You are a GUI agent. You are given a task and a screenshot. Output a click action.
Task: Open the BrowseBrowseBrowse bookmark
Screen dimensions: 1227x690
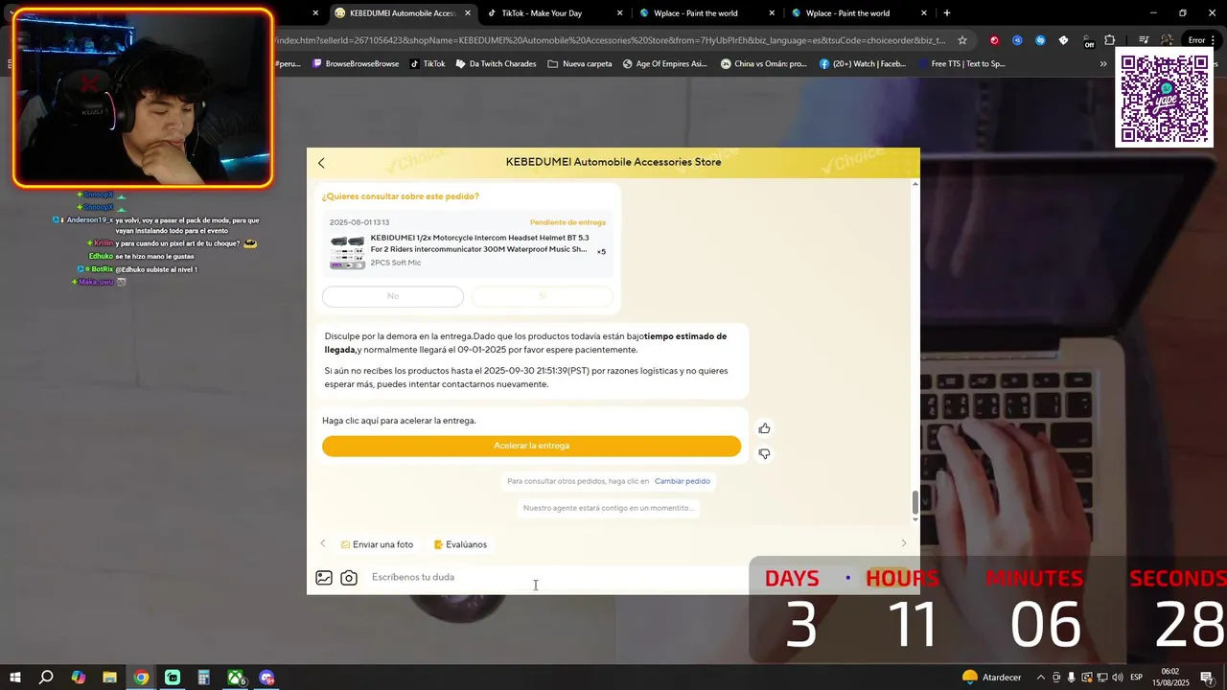pos(356,64)
